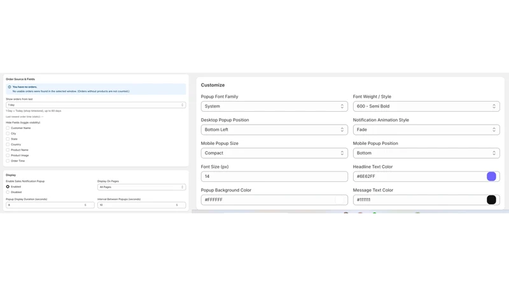Click the Interval Between Popups input field
Viewport: 509px width, 286px height.
[x=141, y=205]
